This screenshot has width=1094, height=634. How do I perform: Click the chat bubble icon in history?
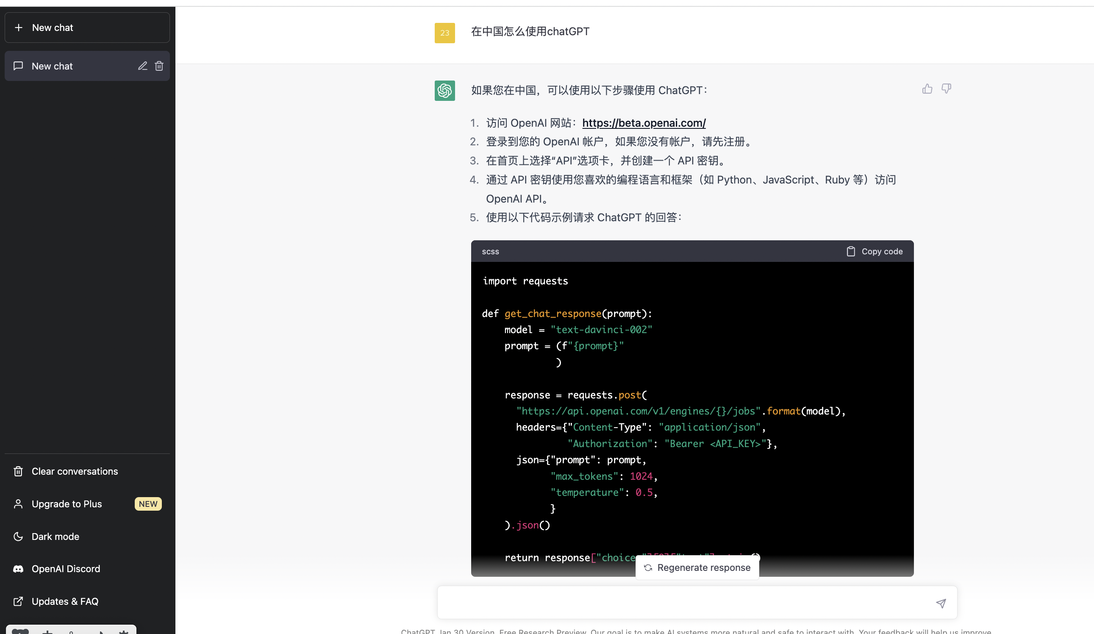pos(18,66)
